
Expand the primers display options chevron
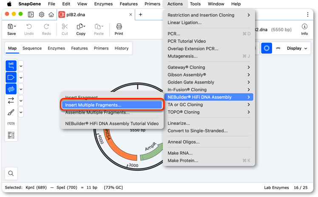coord(21,89)
